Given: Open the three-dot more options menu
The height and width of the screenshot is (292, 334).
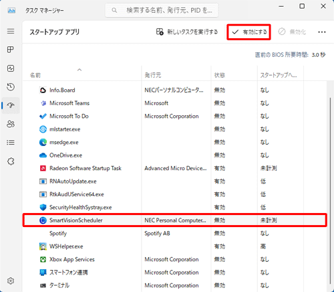Looking at the screenshot, I should [x=322, y=32].
